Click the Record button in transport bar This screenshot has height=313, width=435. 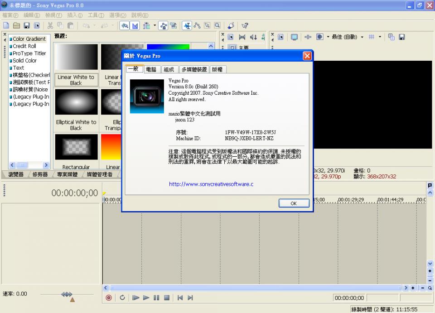point(109,298)
